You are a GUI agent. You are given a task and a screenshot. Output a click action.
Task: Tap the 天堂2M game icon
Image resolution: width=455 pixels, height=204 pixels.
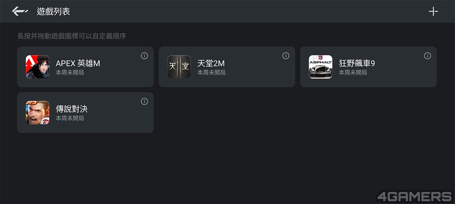[x=179, y=67]
